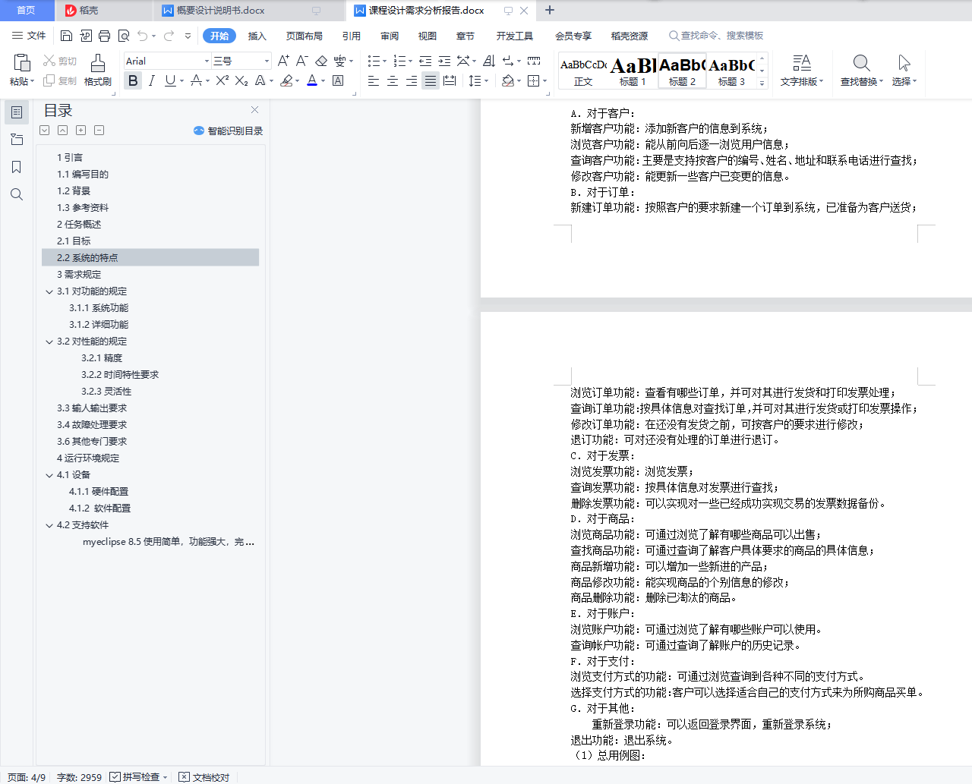Collapse the 3.1 对功能的规定 outline node
This screenshot has height=784, width=972.
[49, 291]
